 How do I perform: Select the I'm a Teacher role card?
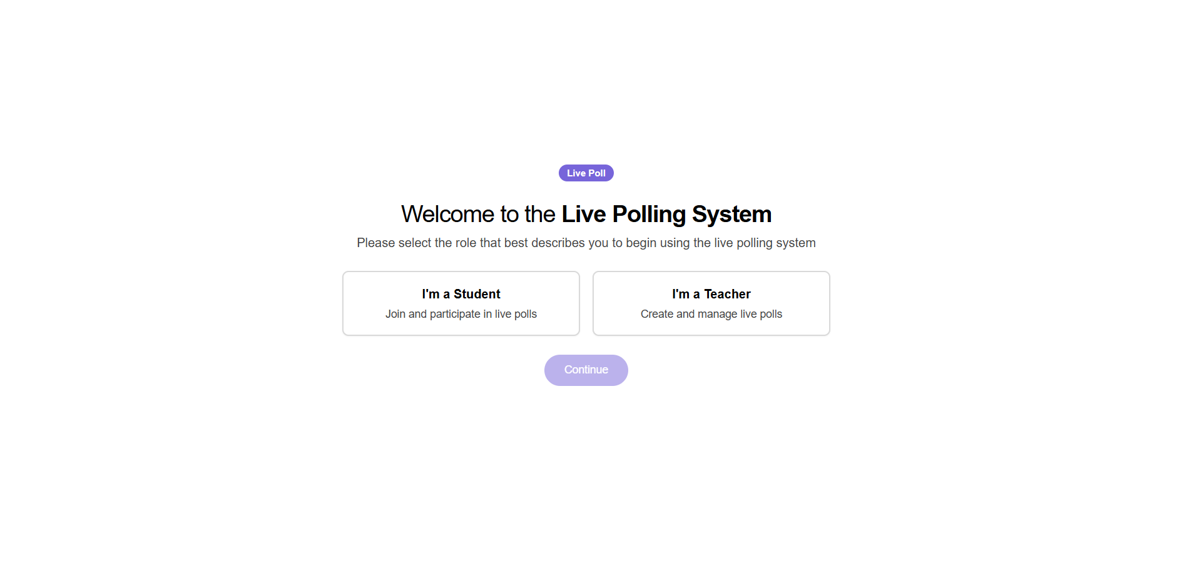pos(711,303)
